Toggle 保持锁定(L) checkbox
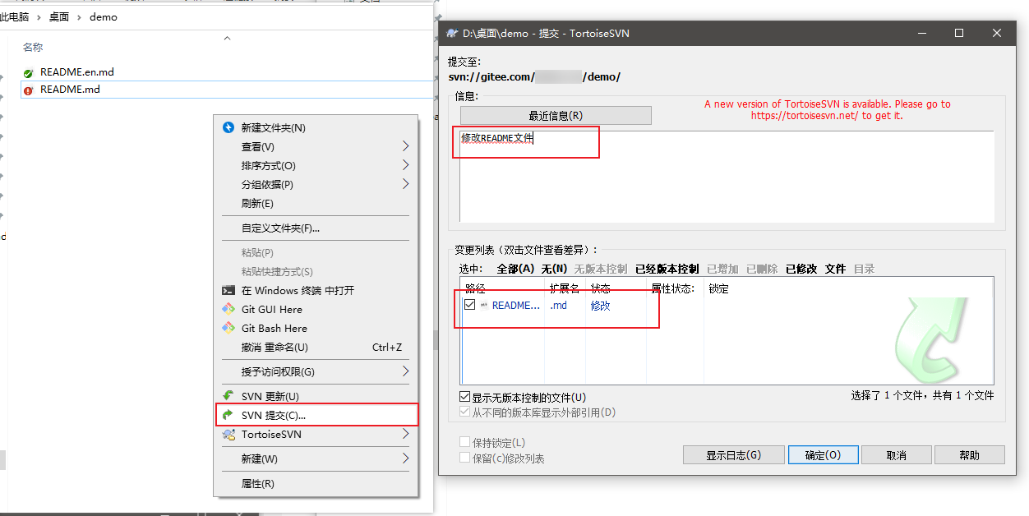 [465, 443]
